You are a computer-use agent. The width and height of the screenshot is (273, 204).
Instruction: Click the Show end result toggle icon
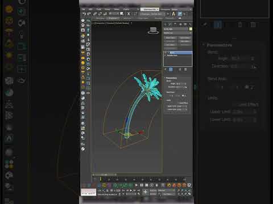pyautogui.click(x=171, y=69)
